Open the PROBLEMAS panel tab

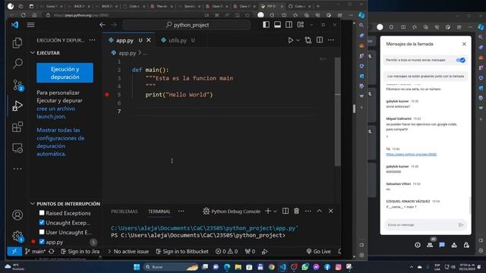124,212
